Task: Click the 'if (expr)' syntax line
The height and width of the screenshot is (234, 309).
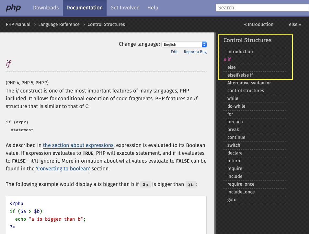Action: pos(17,122)
